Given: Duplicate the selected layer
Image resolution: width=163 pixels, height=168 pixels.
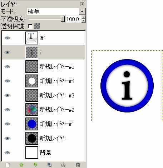Looking at the screenshot, I should [x=49, y=165].
